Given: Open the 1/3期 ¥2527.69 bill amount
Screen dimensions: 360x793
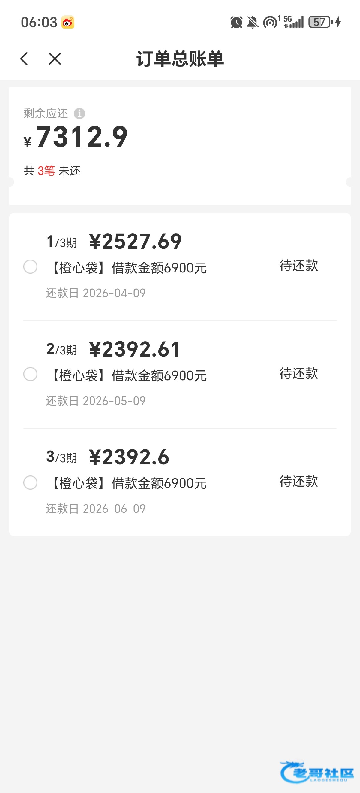Looking at the screenshot, I should click(x=135, y=242).
